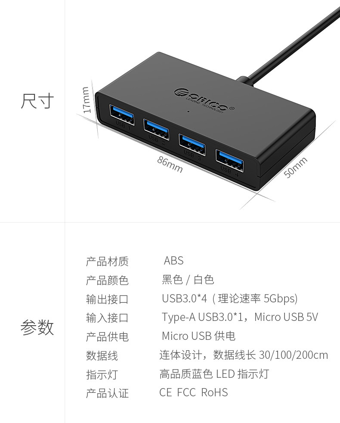This screenshot has width=340, height=423.
Task: Click the USB 1 port
Action: (122, 114)
